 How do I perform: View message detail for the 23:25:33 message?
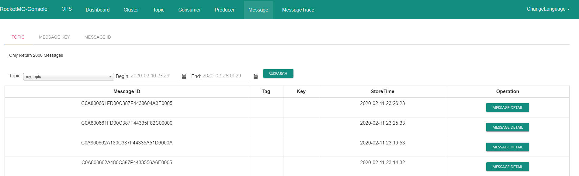pos(508,127)
